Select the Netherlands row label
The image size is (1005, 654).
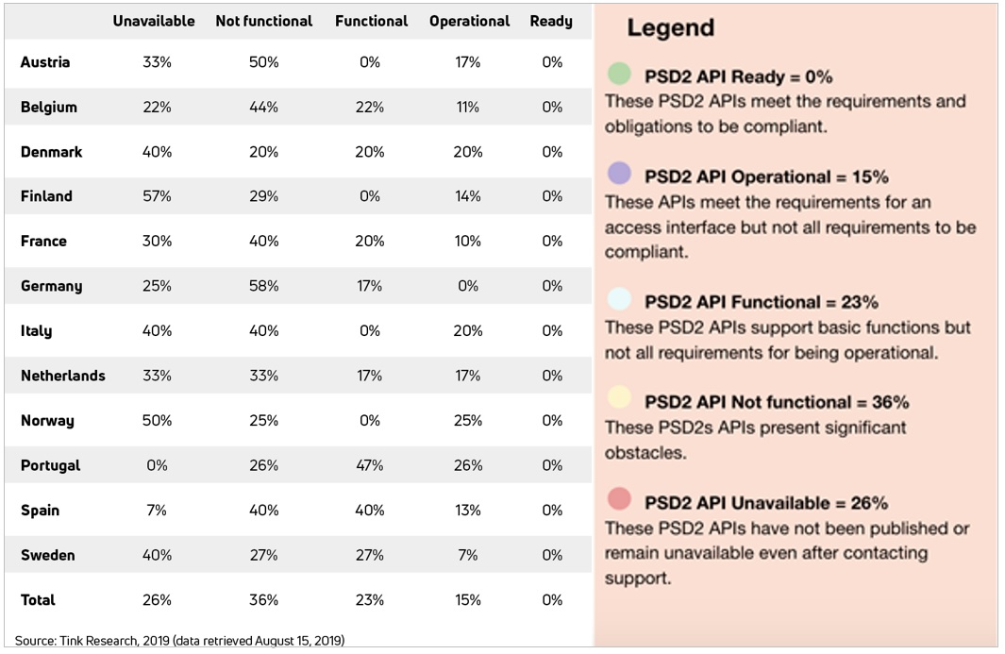pos(63,376)
